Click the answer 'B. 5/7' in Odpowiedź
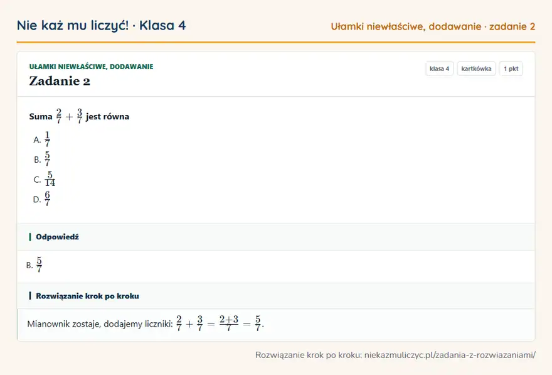552x375 pixels. pyautogui.click(x=34, y=264)
